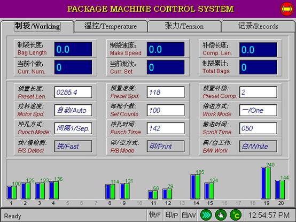Click the green fast-forward arrows icon
The width and height of the screenshot is (296, 222).
coord(206,215)
